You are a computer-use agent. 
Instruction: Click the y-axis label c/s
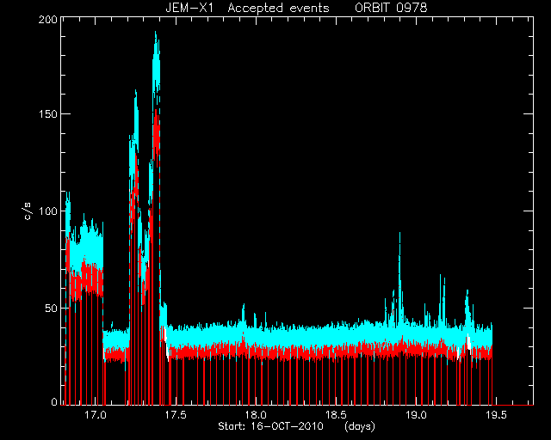(x=28, y=211)
